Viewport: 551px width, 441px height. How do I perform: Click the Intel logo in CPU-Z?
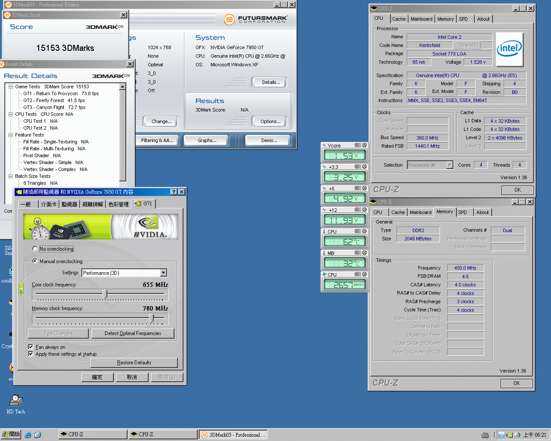[510, 49]
